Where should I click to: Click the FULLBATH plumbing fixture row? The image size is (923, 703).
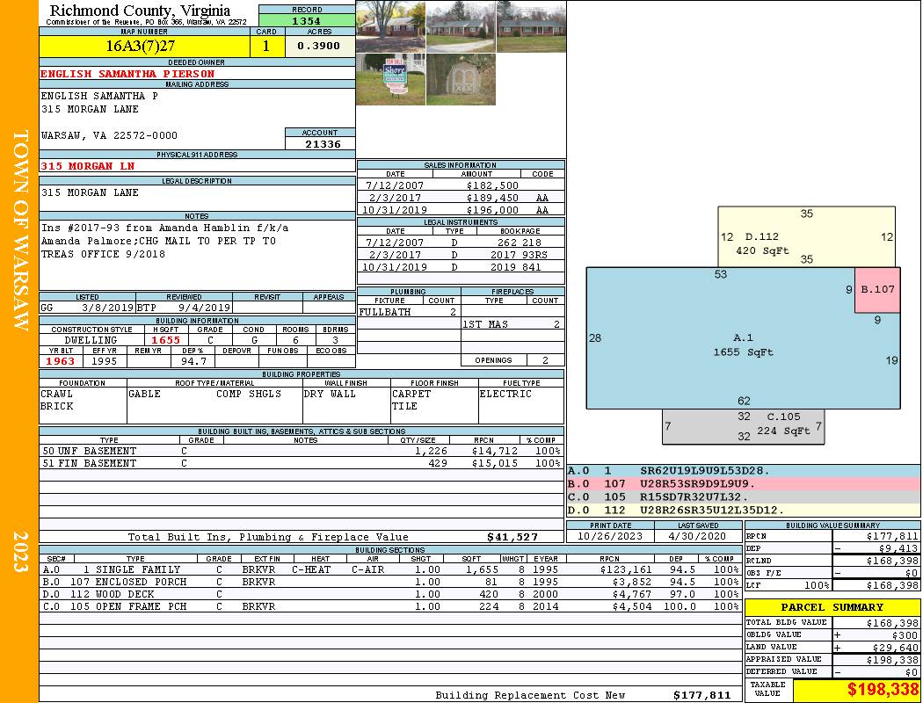click(x=409, y=312)
